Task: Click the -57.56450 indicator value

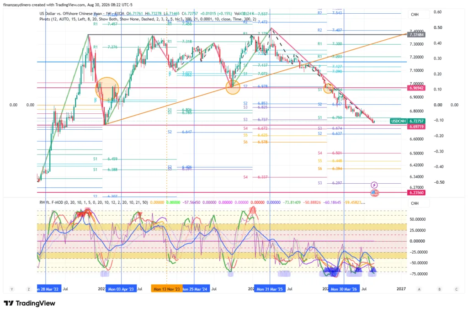Action: [x=191, y=202]
